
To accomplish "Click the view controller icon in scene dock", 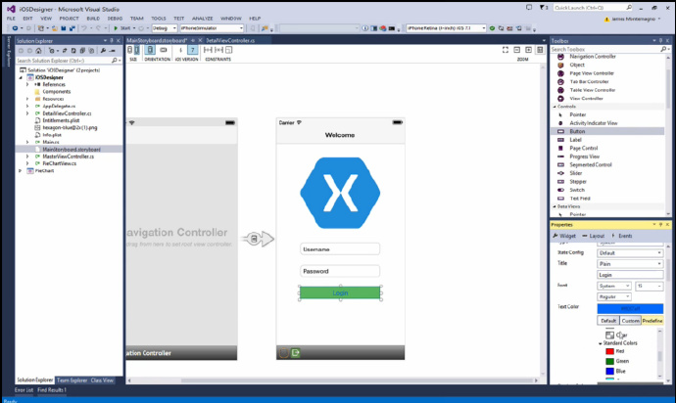I will coord(283,352).
